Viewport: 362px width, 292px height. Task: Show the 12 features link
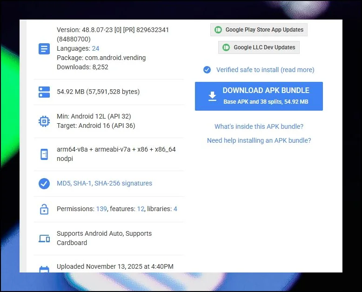pos(141,209)
